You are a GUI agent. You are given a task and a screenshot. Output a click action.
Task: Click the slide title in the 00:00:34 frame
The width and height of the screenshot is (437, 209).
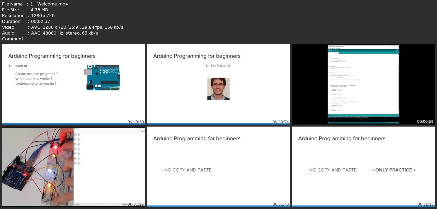point(197,56)
